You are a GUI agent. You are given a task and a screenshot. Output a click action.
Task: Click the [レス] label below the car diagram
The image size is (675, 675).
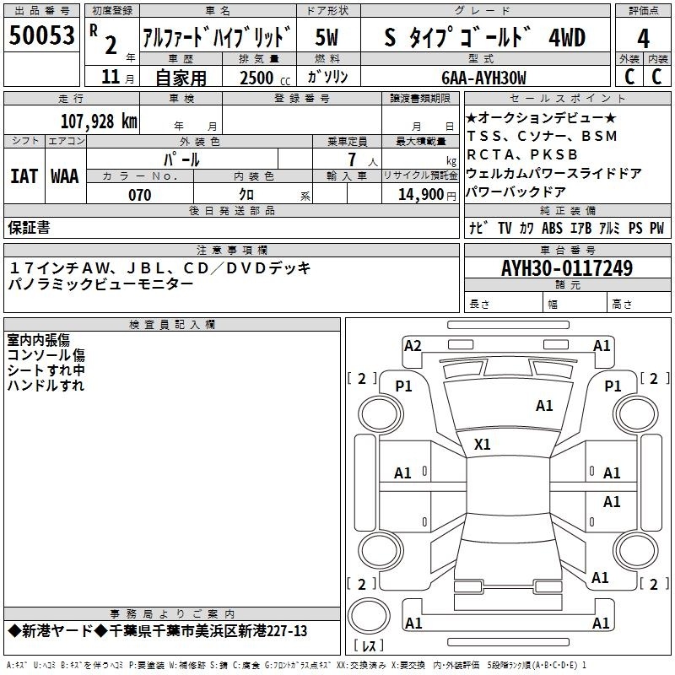pos(369,646)
